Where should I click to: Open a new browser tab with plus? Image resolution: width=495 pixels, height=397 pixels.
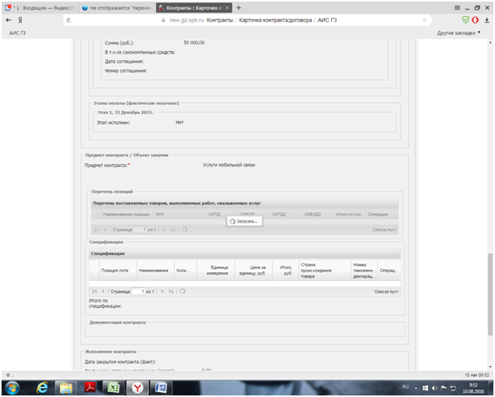(x=239, y=8)
